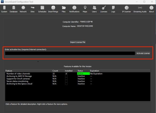Click the Activate License button
The width and height of the screenshot is (156, 113).
143,53
